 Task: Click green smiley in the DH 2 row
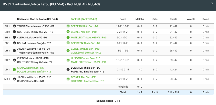(68, 60)
